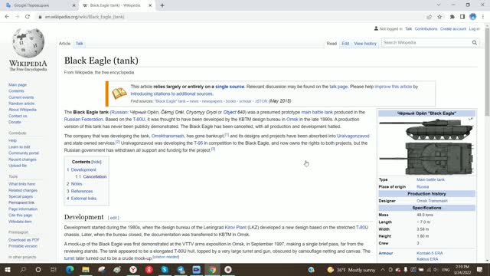Open the taskbar clock and date

[462, 270]
